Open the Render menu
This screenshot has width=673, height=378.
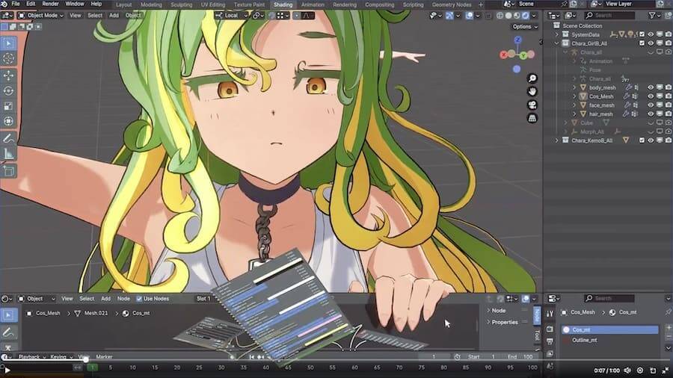(x=50, y=4)
